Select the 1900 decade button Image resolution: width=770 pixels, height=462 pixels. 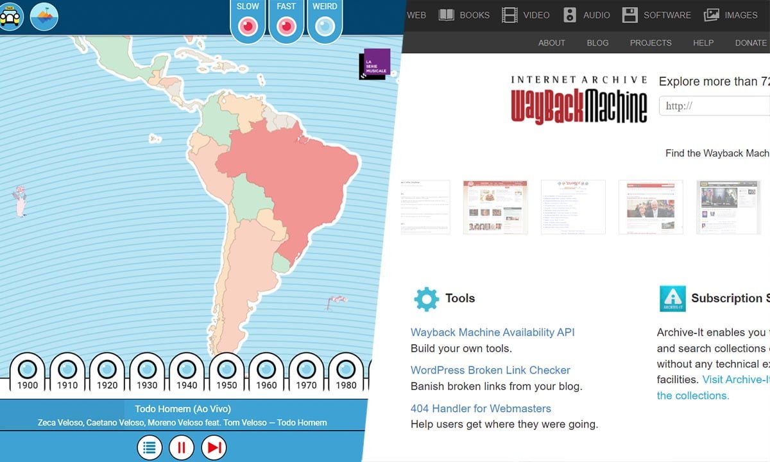(28, 372)
